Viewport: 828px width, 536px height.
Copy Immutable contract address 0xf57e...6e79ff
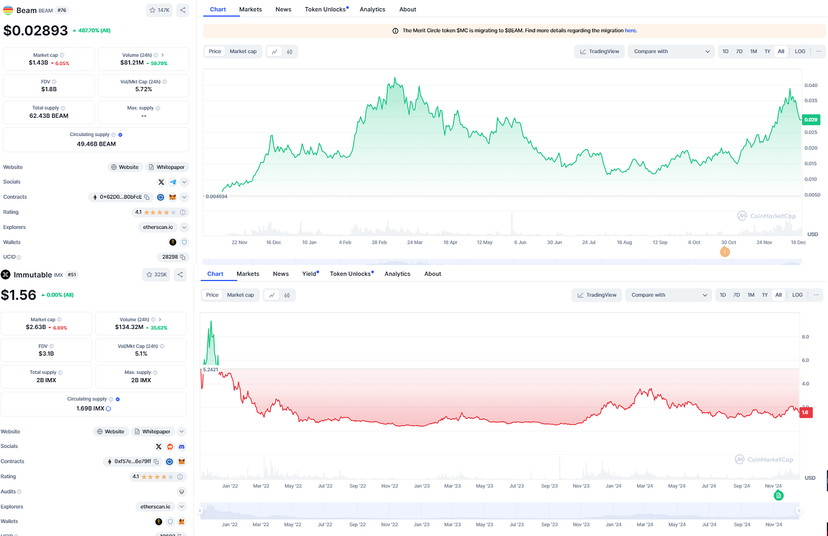pyautogui.click(x=157, y=461)
